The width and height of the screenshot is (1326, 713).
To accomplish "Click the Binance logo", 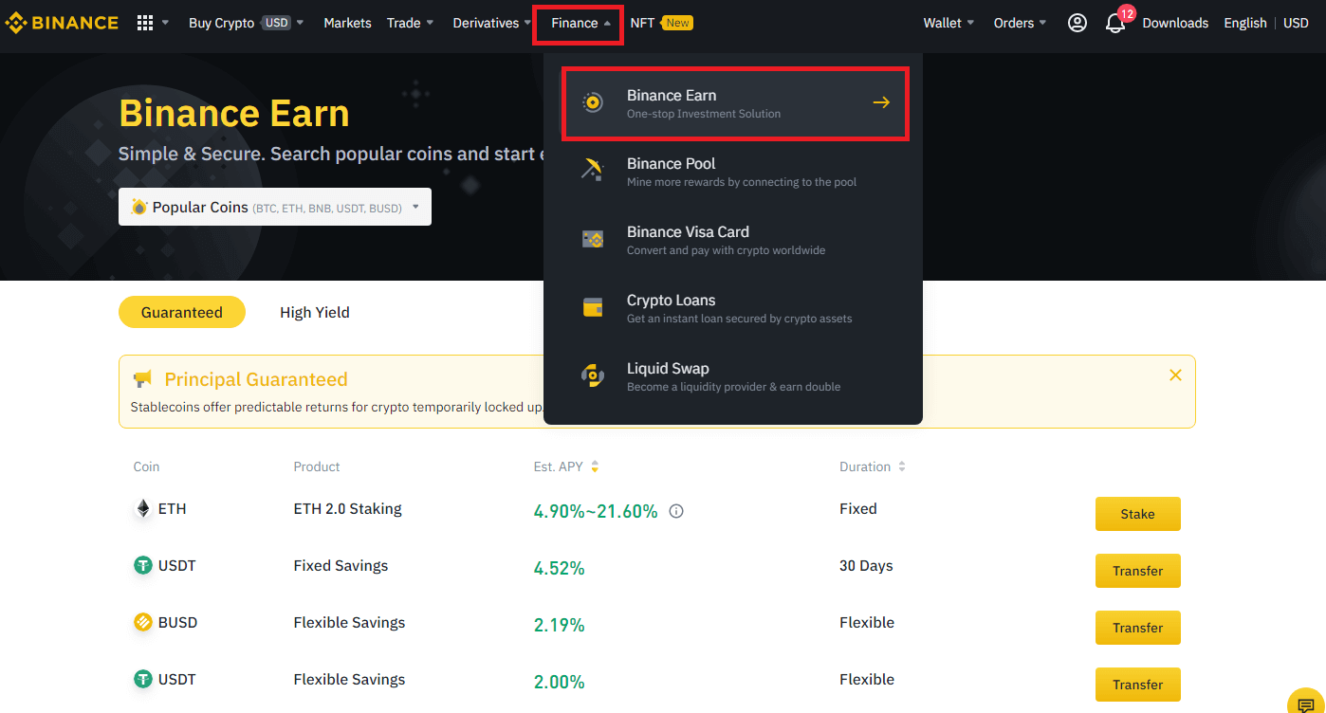I will (63, 23).
